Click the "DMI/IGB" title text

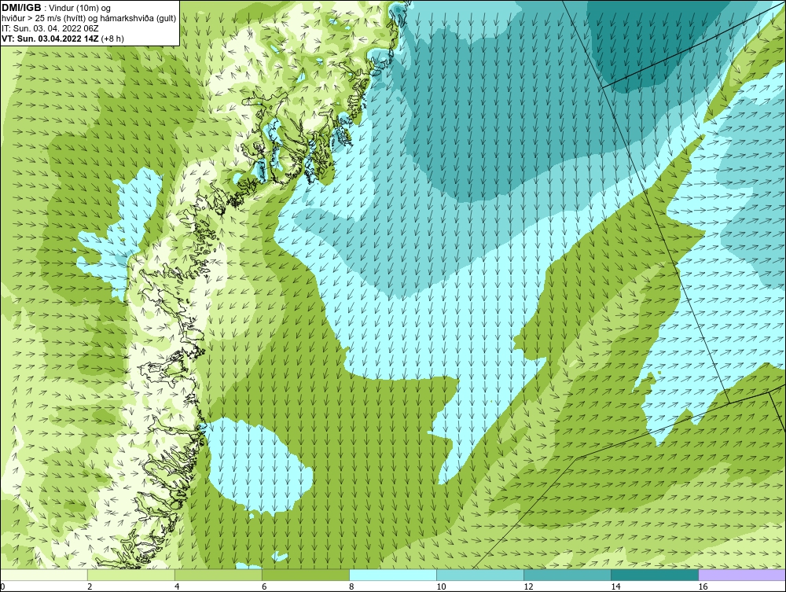[21, 8]
